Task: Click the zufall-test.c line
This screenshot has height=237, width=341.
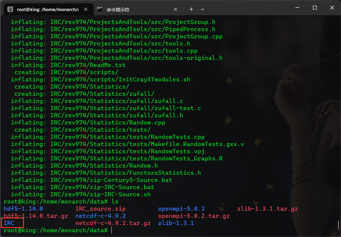Action: tap(106, 108)
